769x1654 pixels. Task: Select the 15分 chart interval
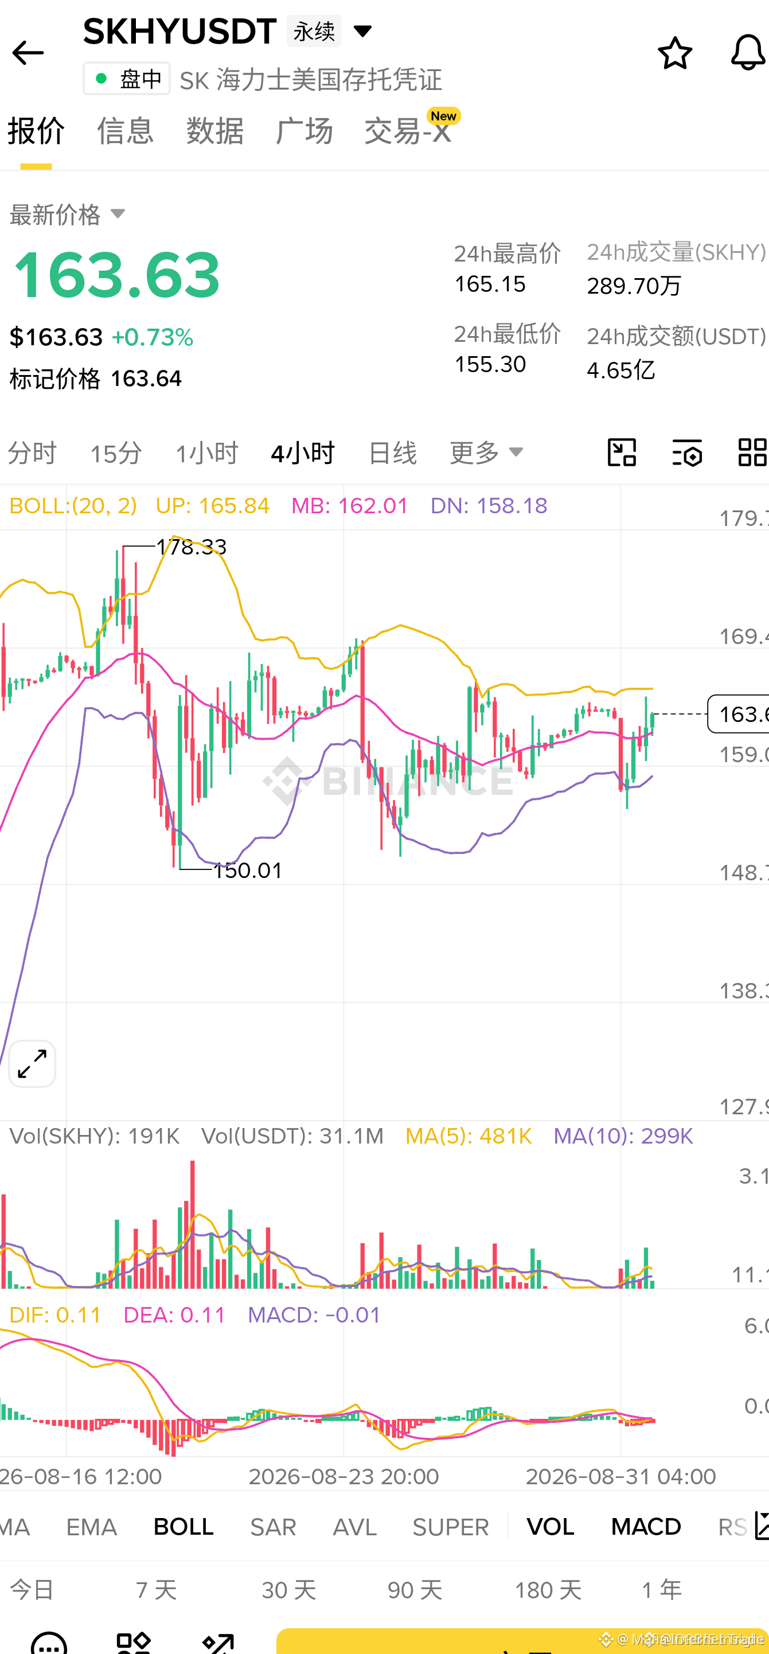click(116, 452)
